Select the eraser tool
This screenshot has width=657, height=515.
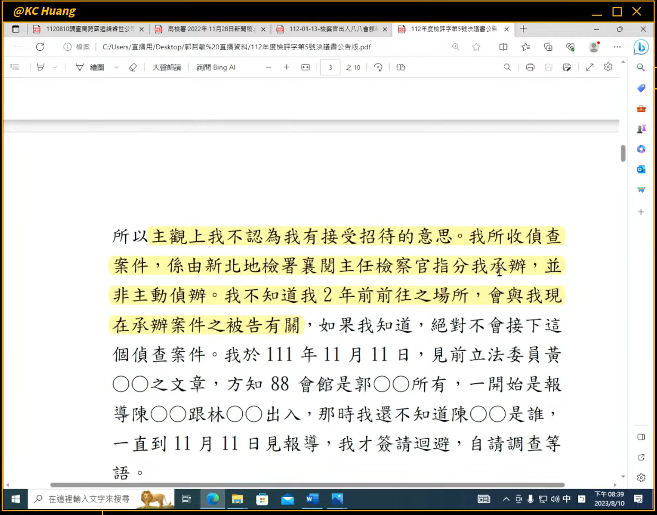(133, 67)
